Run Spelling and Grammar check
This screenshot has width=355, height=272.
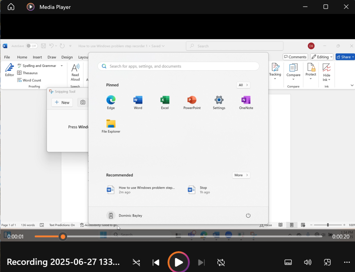click(x=36, y=66)
